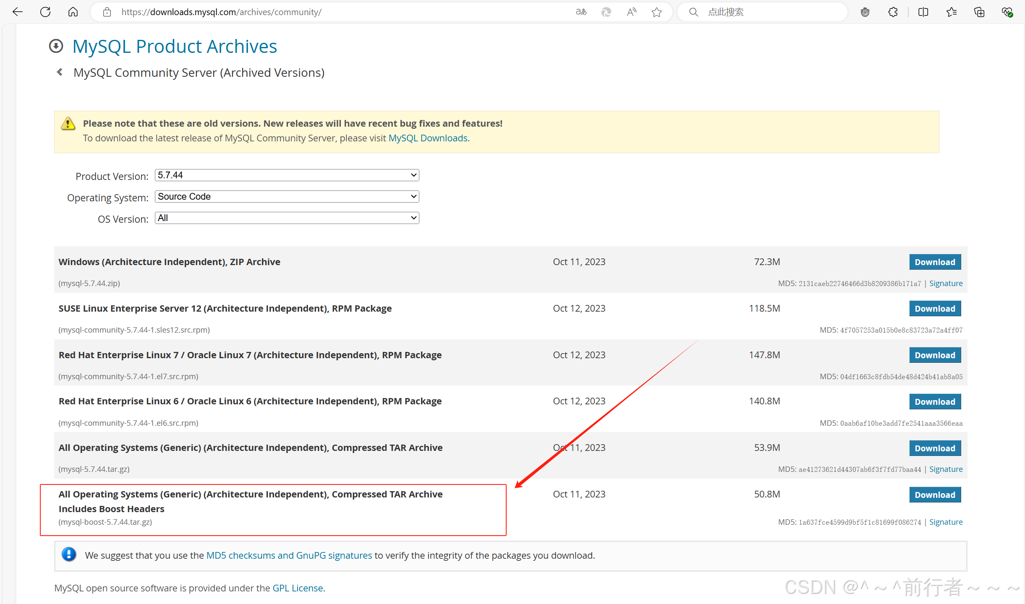The image size is (1025, 604).
Task: Click the MySQL Product Archives download icon
Action: tap(56, 46)
